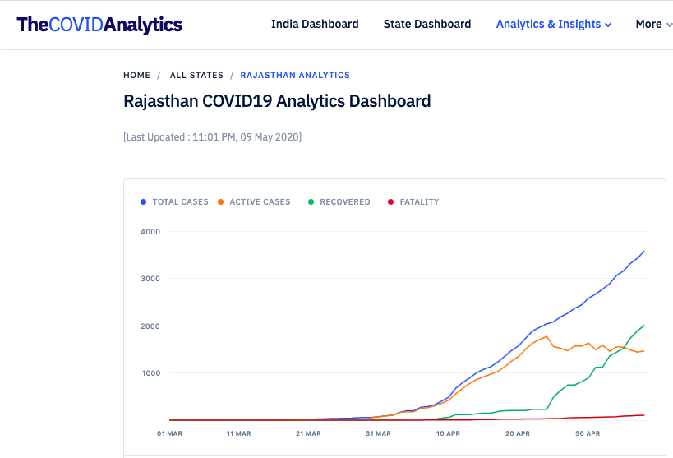Click the 20 APR x-axis label

518,433
